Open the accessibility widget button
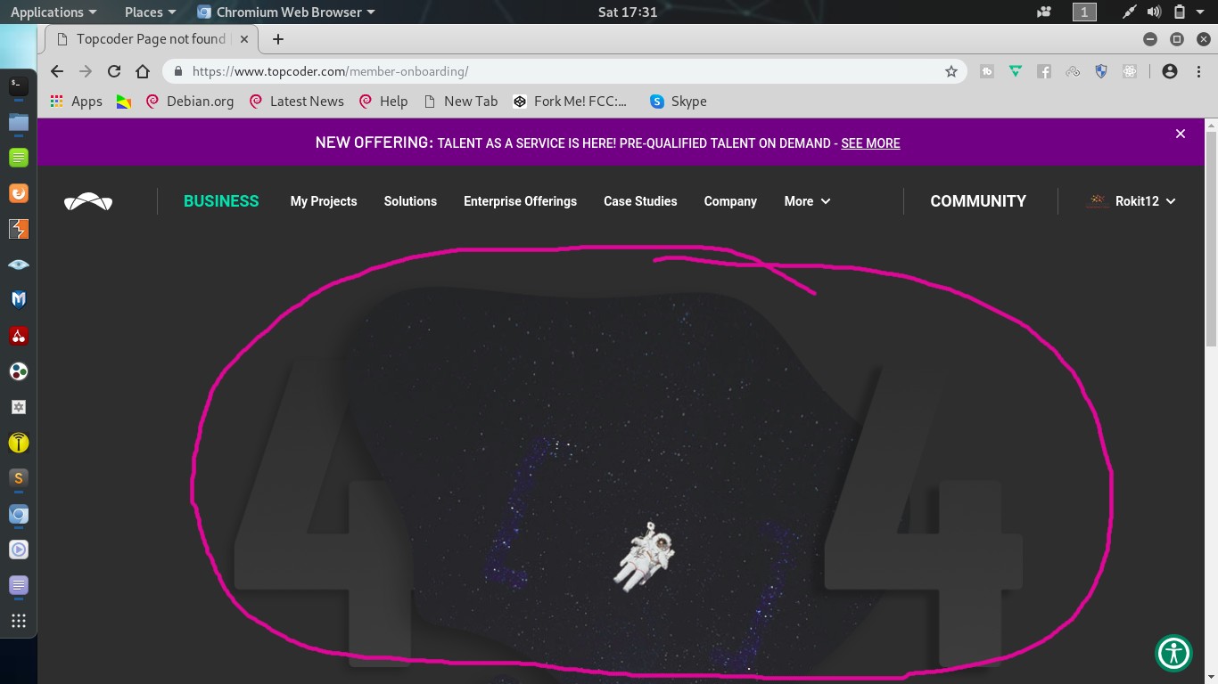Image resolution: width=1218 pixels, height=684 pixels. point(1174,653)
